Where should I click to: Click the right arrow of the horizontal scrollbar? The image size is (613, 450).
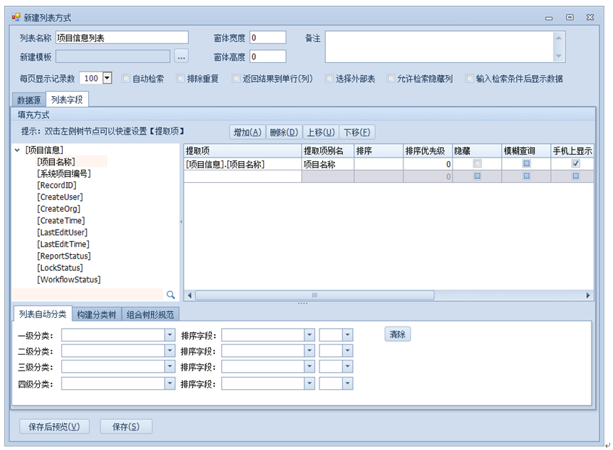coord(588,295)
